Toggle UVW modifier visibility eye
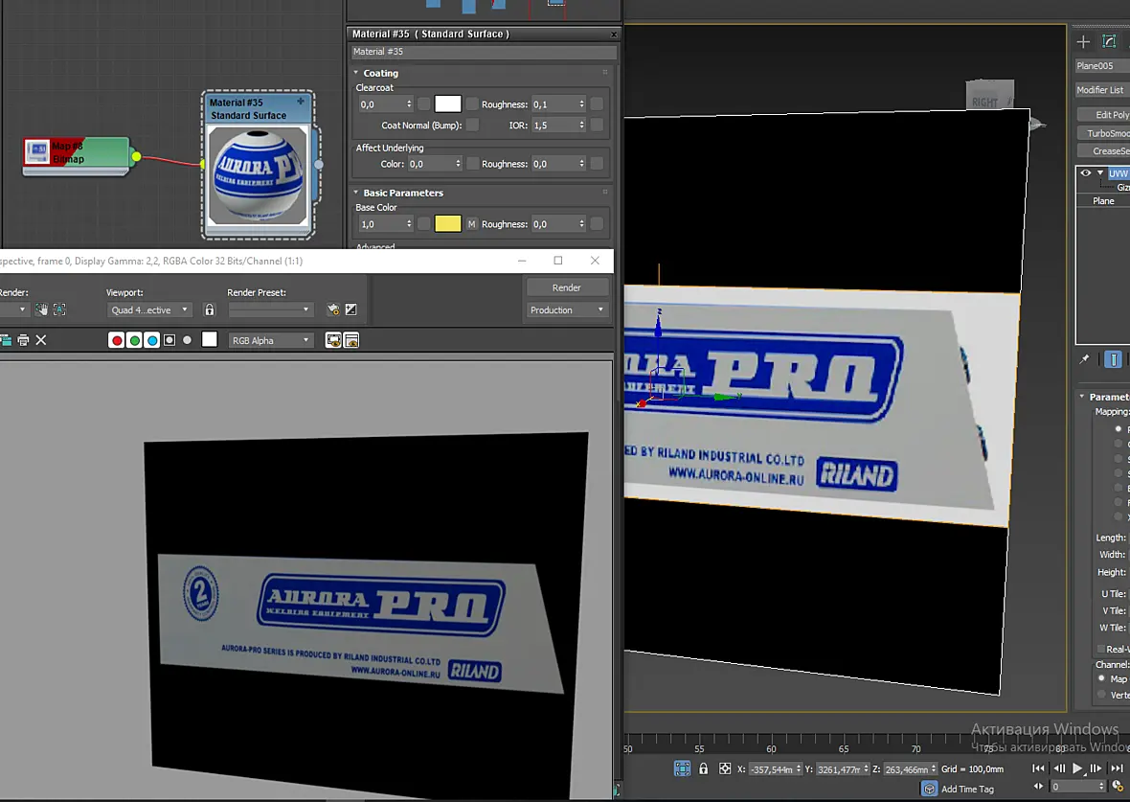 coord(1085,173)
